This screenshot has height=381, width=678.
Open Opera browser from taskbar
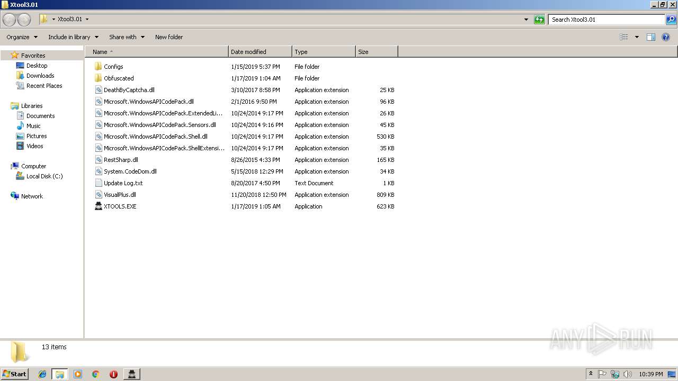click(x=113, y=374)
